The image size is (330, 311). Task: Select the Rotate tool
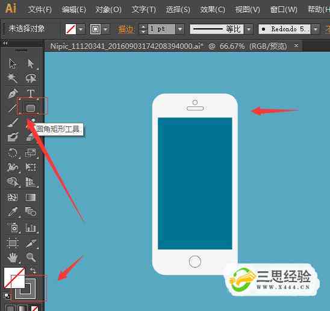[x=13, y=153]
